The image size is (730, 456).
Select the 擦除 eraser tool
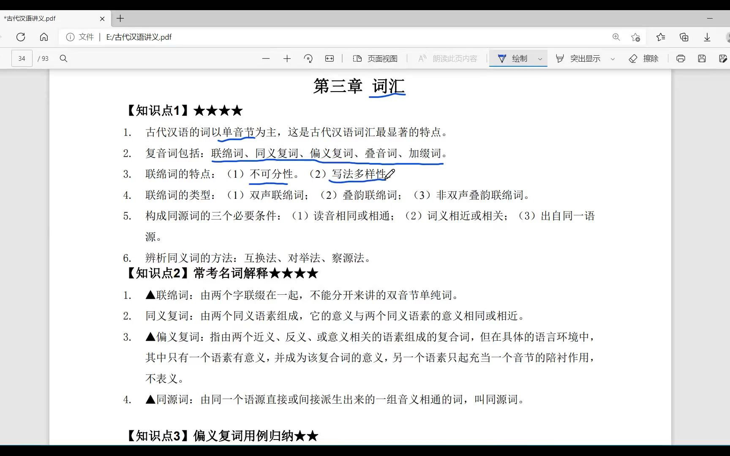tap(643, 59)
